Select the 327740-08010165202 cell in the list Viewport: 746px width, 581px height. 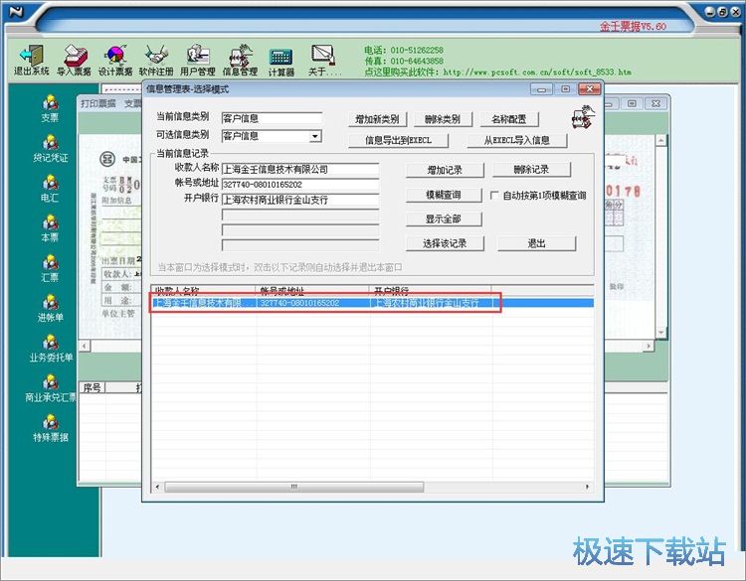pyautogui.click(x=313, y=303)
